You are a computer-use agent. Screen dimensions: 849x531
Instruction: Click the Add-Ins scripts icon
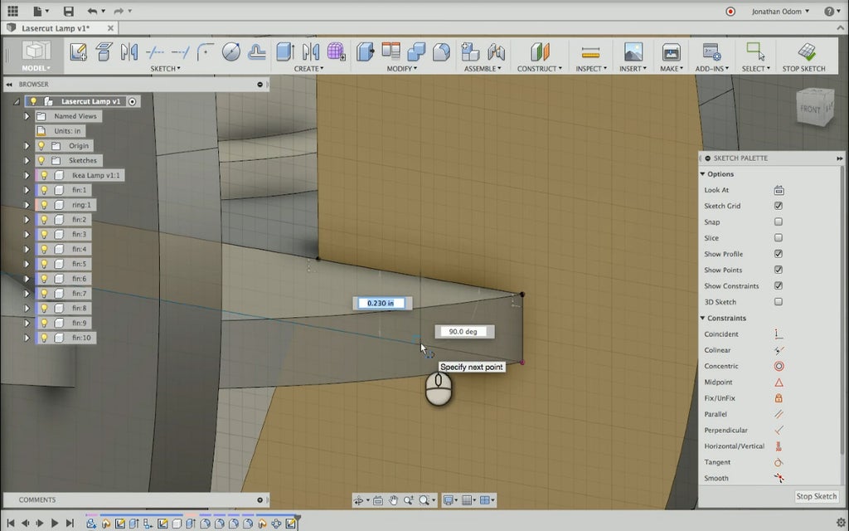click(x=711, y=52)
